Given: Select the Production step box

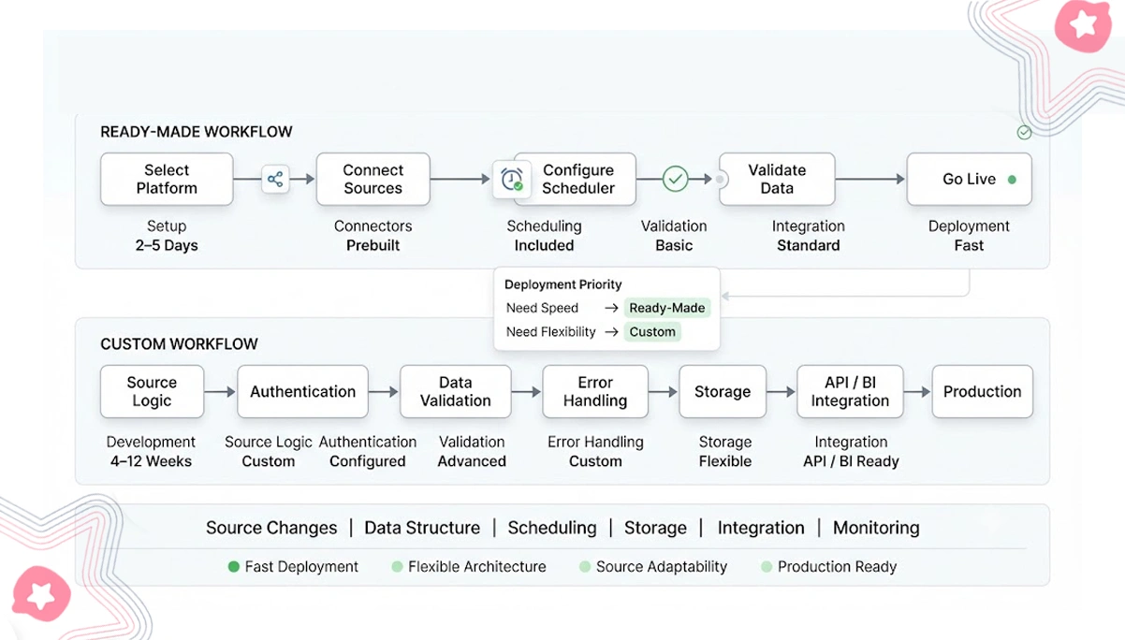Looking at the screenshot, I should point(982,391).
